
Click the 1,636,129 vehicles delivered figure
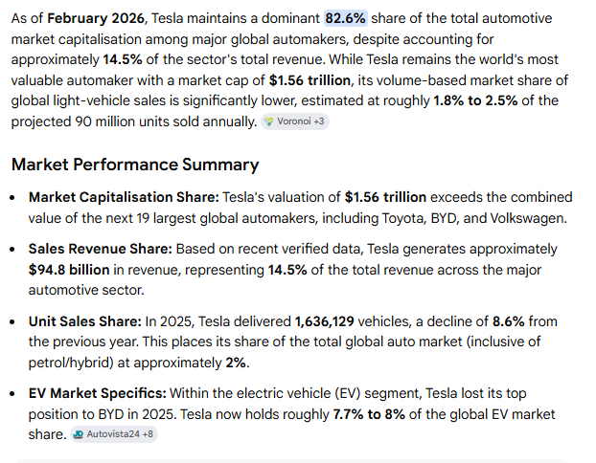(335, 321)
